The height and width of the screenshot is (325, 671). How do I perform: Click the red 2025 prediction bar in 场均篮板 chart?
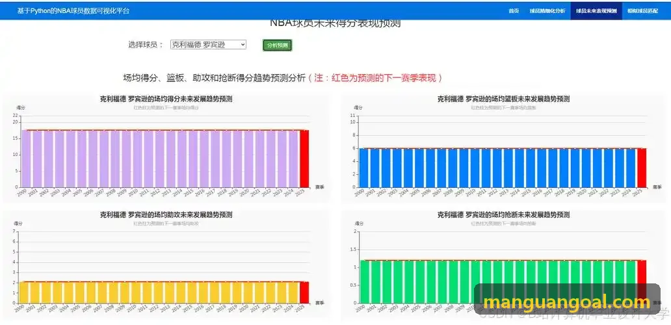click(x=642, y=168)
